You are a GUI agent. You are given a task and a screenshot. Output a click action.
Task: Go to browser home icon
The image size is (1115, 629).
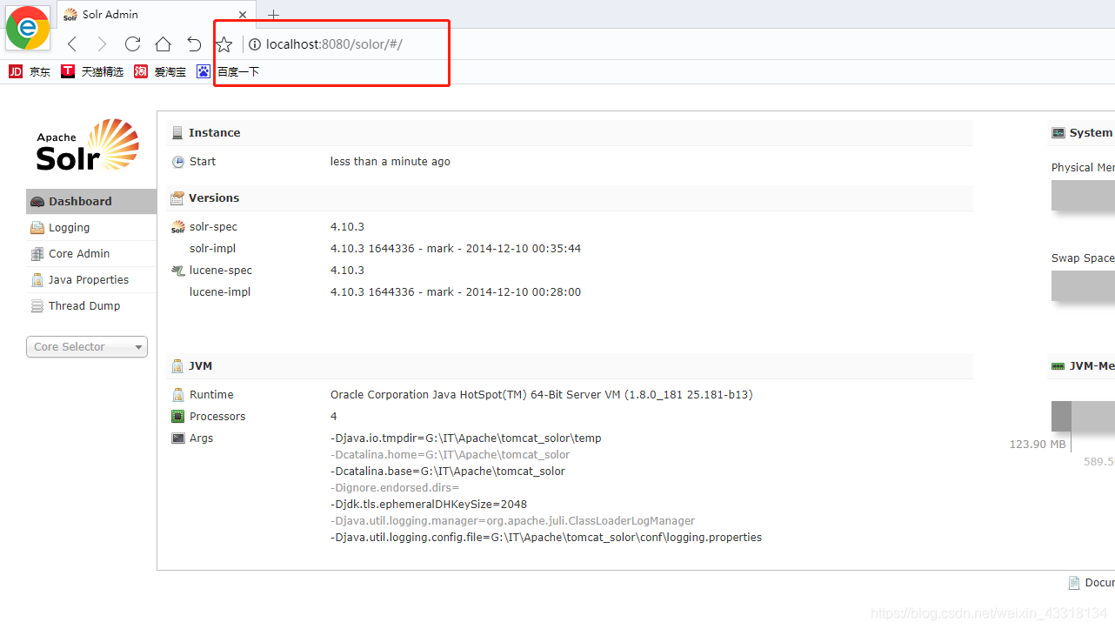(x=163, y=44)
